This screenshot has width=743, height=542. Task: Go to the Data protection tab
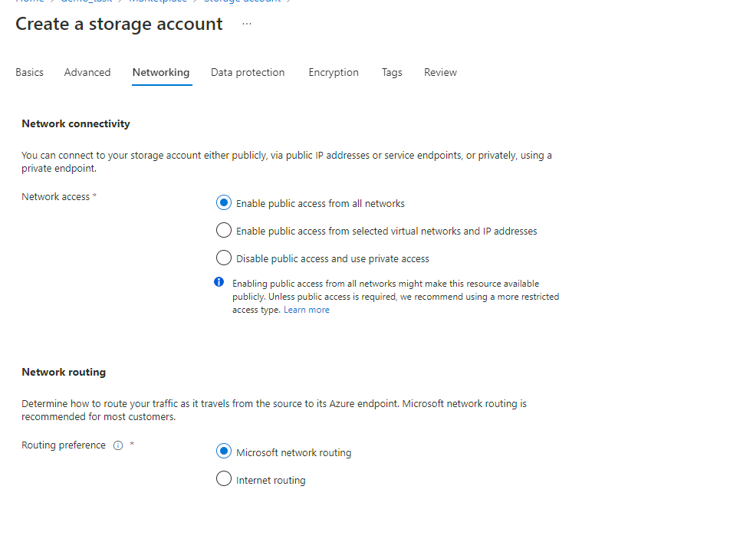pyautogui.click(x=248, y=72)
